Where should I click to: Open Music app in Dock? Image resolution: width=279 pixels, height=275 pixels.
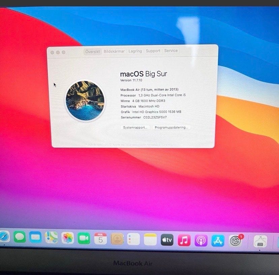coord(184,241)
